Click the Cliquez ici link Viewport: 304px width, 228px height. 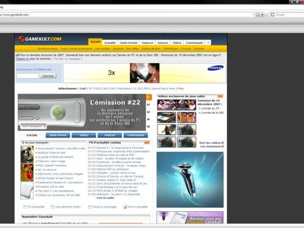coord(22,59)
